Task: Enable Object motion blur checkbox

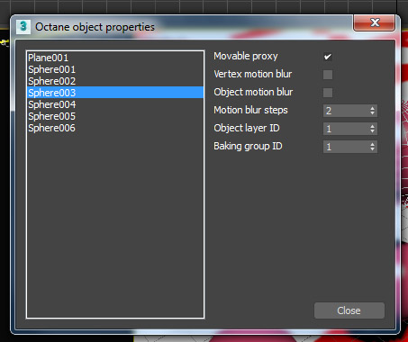Action: tap(328, 93)
